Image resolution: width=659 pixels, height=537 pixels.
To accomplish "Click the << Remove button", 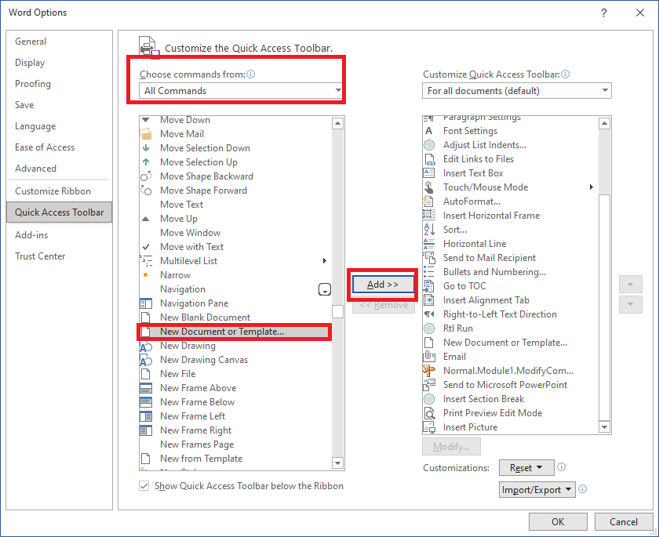I will pyautogui.click(x=384, y=305).
